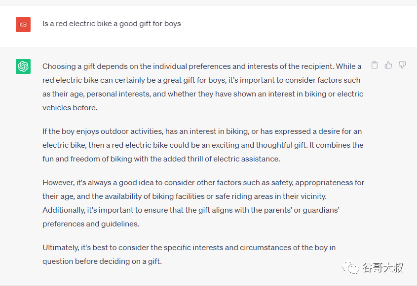Image resolution: width=417 pixels, height=286 pixels.
Task: Click the red KB user avatar
Action: 23,25
